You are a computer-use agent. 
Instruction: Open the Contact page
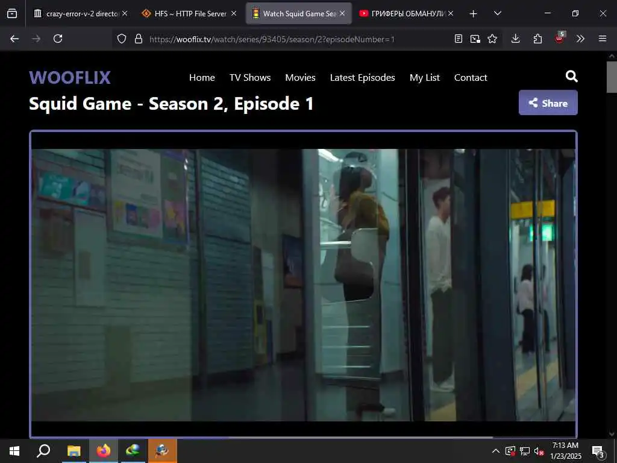pos(471,78)
